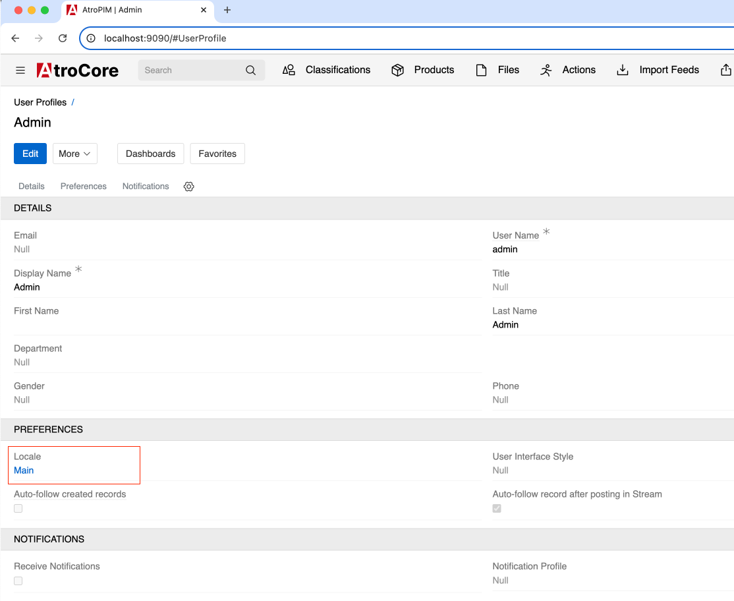
Task: Click the Dashboards button
Action: (x=151, y=154)
